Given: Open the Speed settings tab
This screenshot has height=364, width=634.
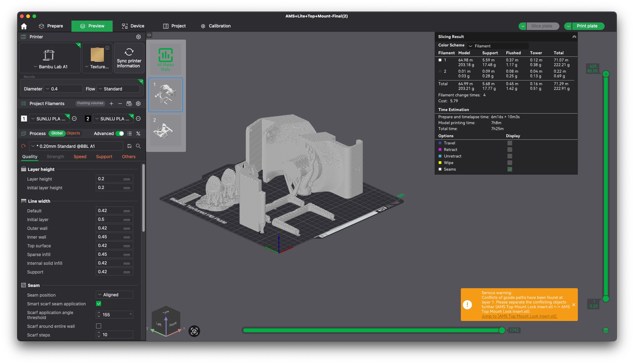Looking at the screenshot, I should coord(80,157).
